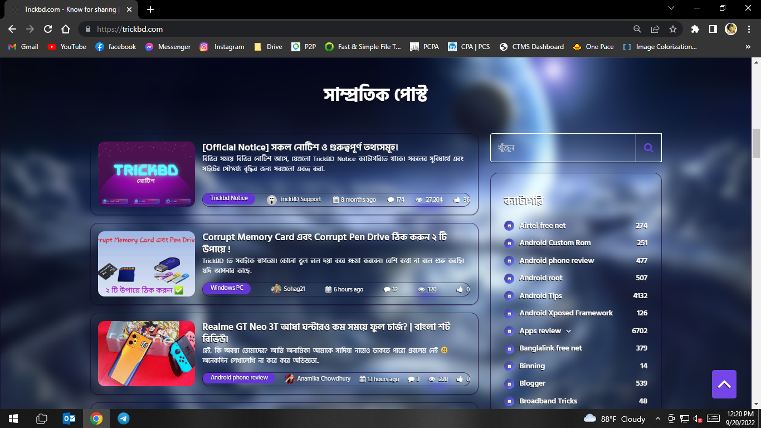Screen dimensions: 761x428
Task: Visit author Sohag21 profile
Action: pos(289,289)
